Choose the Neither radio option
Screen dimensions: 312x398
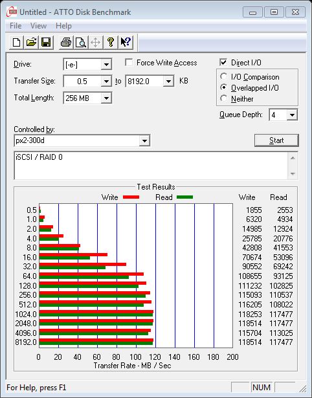click(x=224, y=98)
